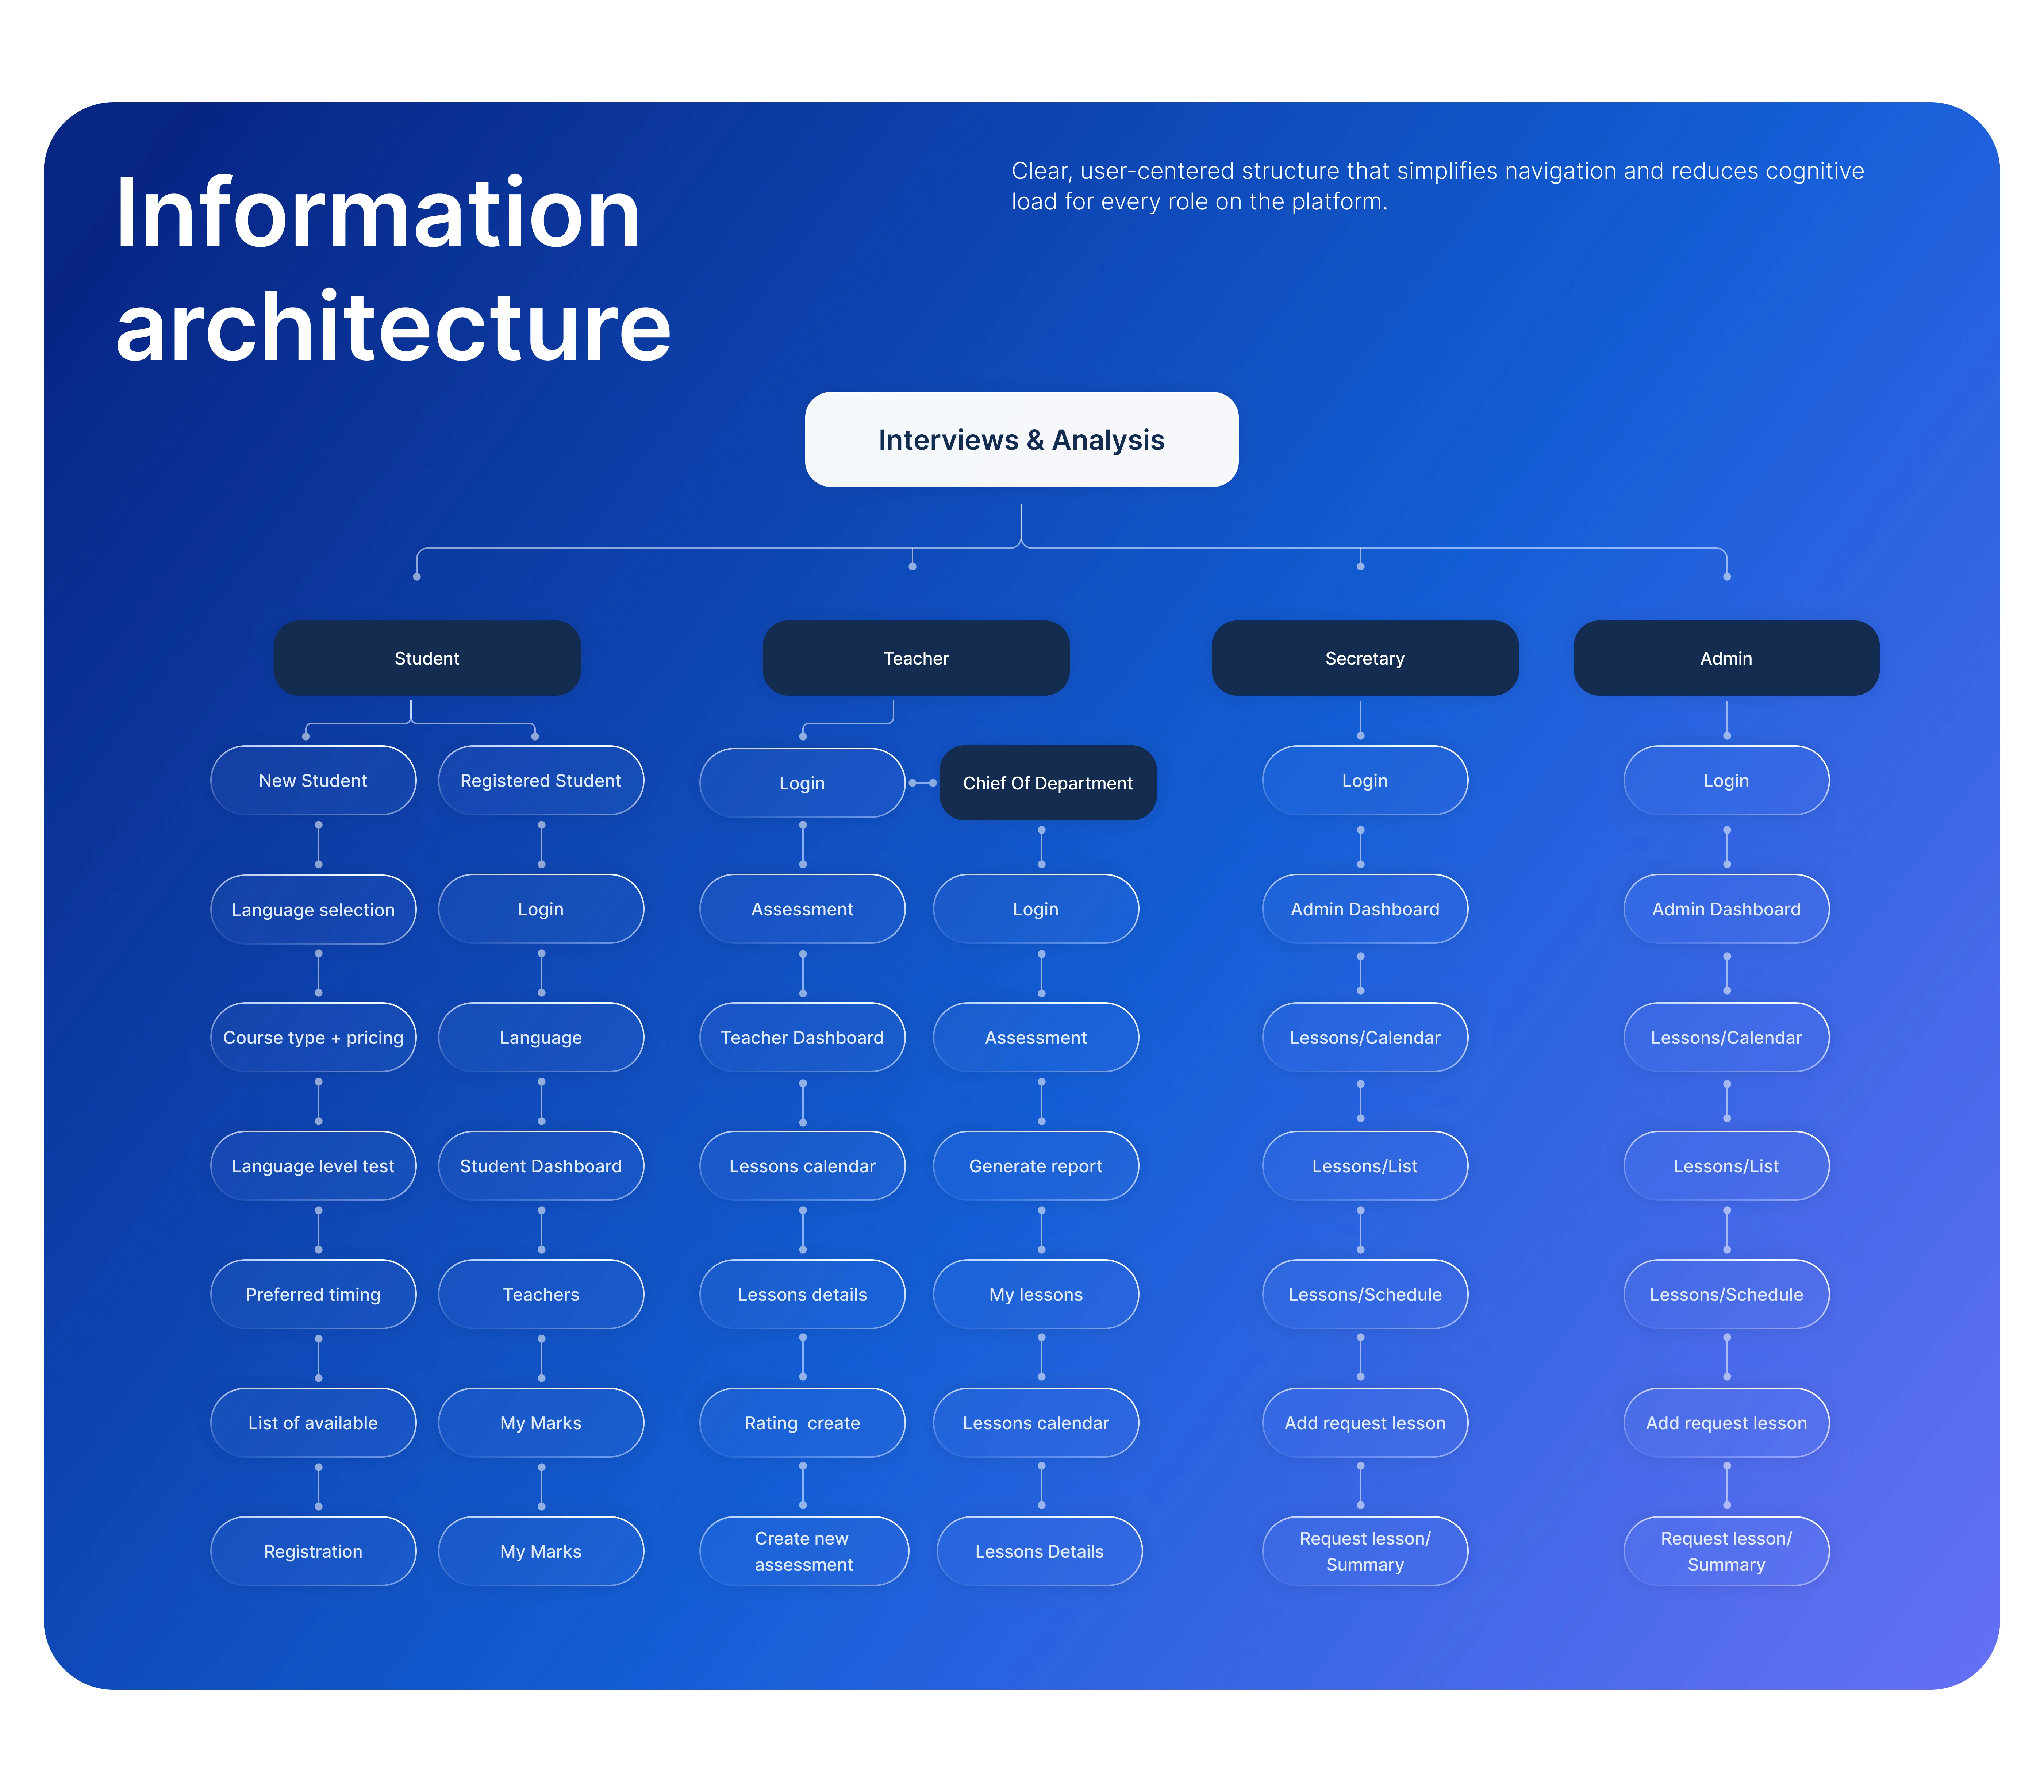
Task: Click Lessons/Schedule in Secretary column
Action: (x=1365, y=1294)
